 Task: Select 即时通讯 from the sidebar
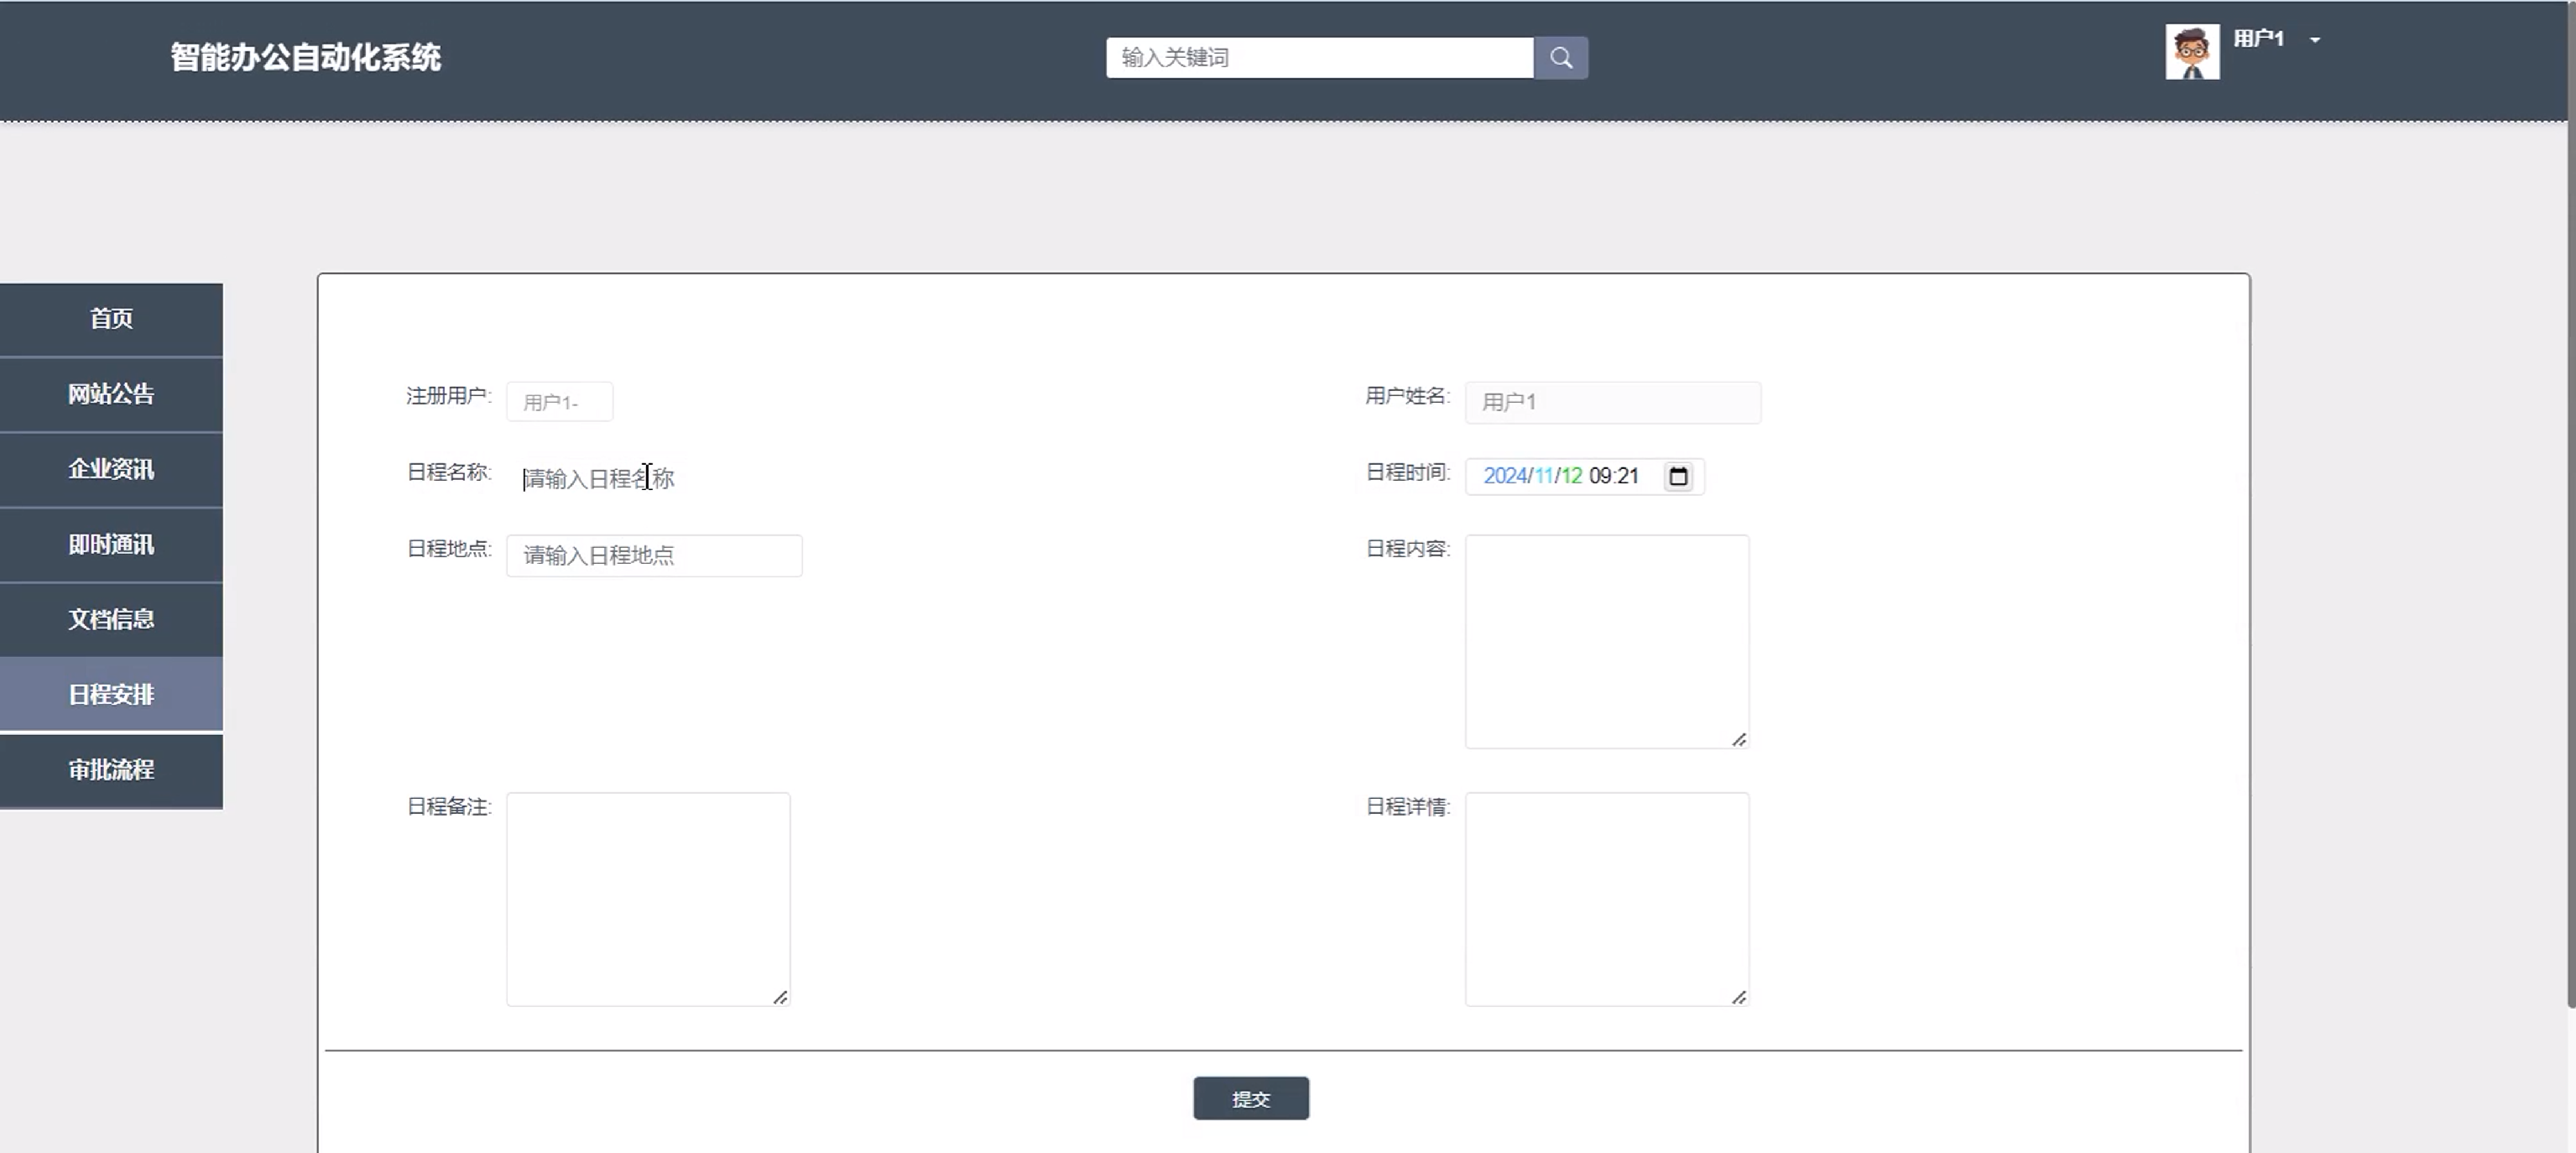coord(111,545)
